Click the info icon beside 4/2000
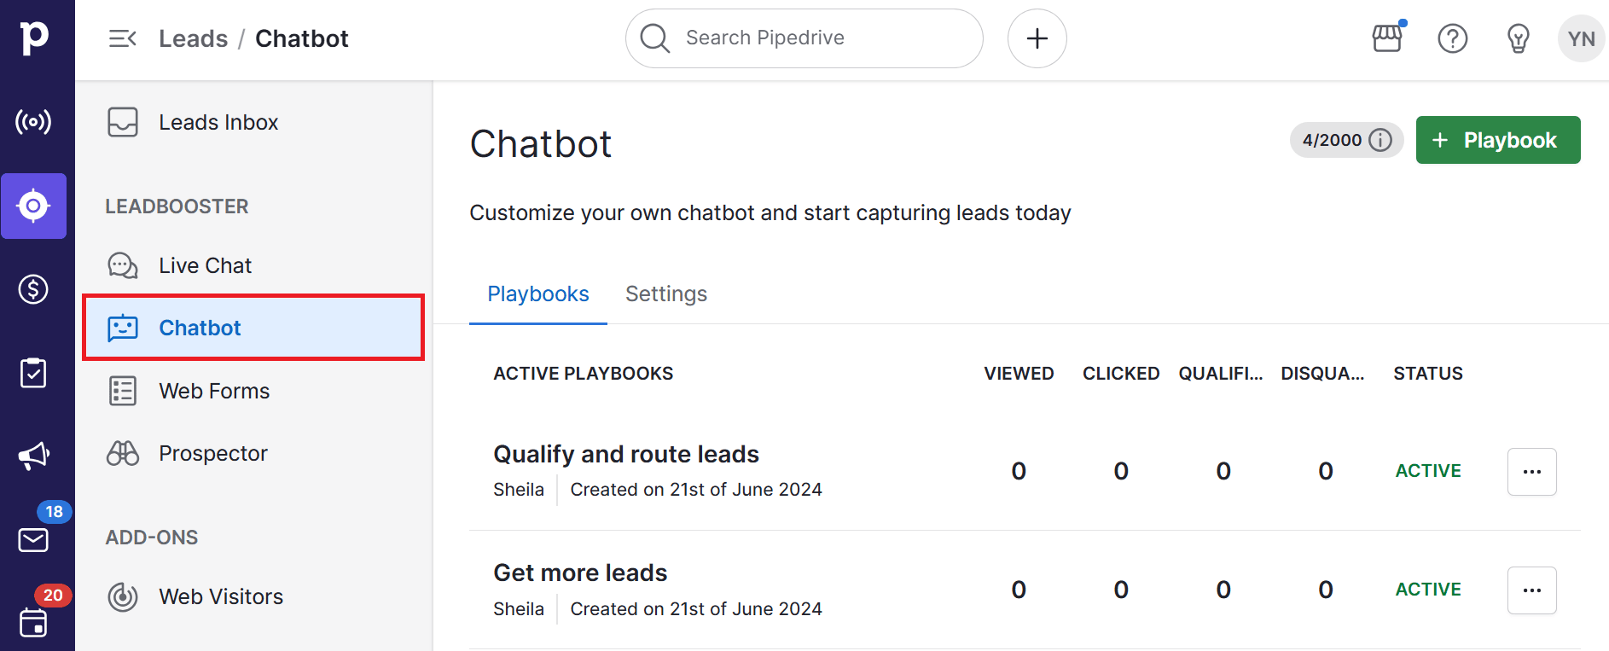Screen dimensions: 1609x651 [1380, 140]
